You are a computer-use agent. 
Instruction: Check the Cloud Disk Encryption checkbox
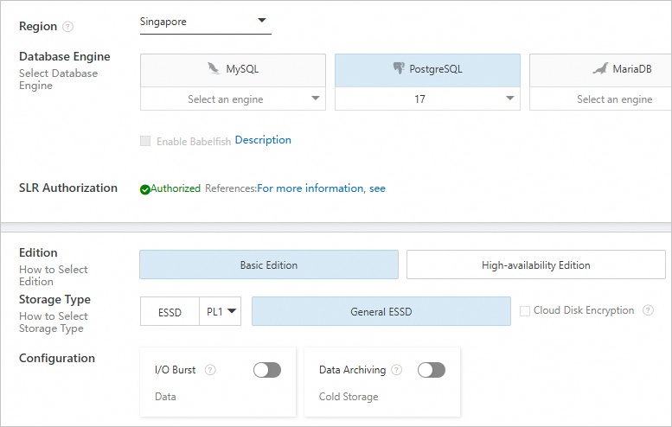coord(525,311)
